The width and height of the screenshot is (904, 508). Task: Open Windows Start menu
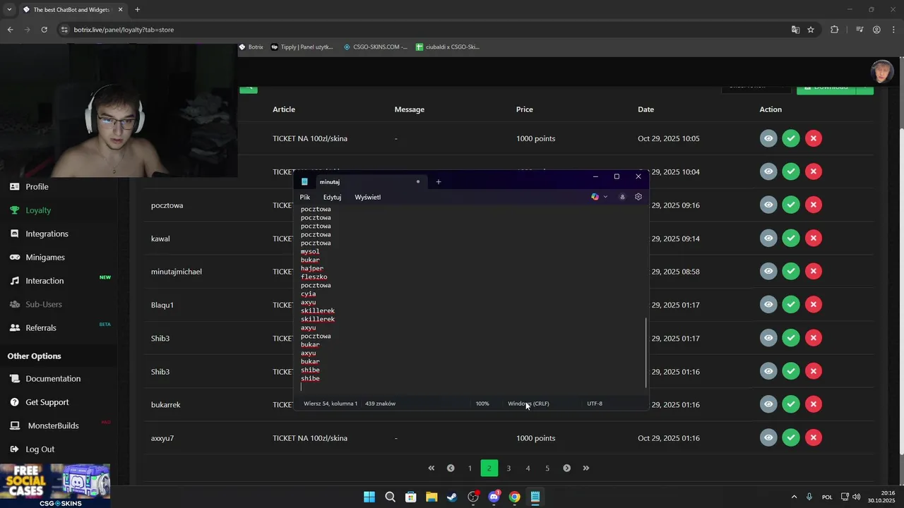(x=369, y=497)
